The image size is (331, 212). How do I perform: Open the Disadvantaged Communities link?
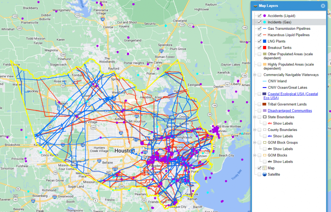290,111
